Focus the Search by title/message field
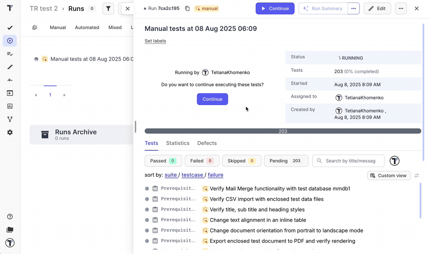430x254 pixels. [x=348, y=161]
